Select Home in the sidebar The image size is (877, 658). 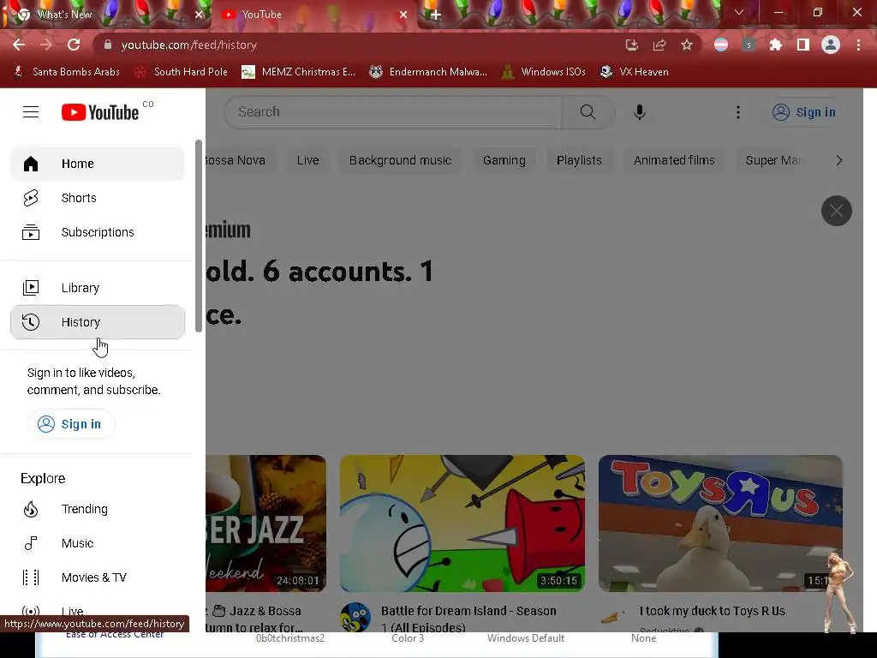coord(98,164)
